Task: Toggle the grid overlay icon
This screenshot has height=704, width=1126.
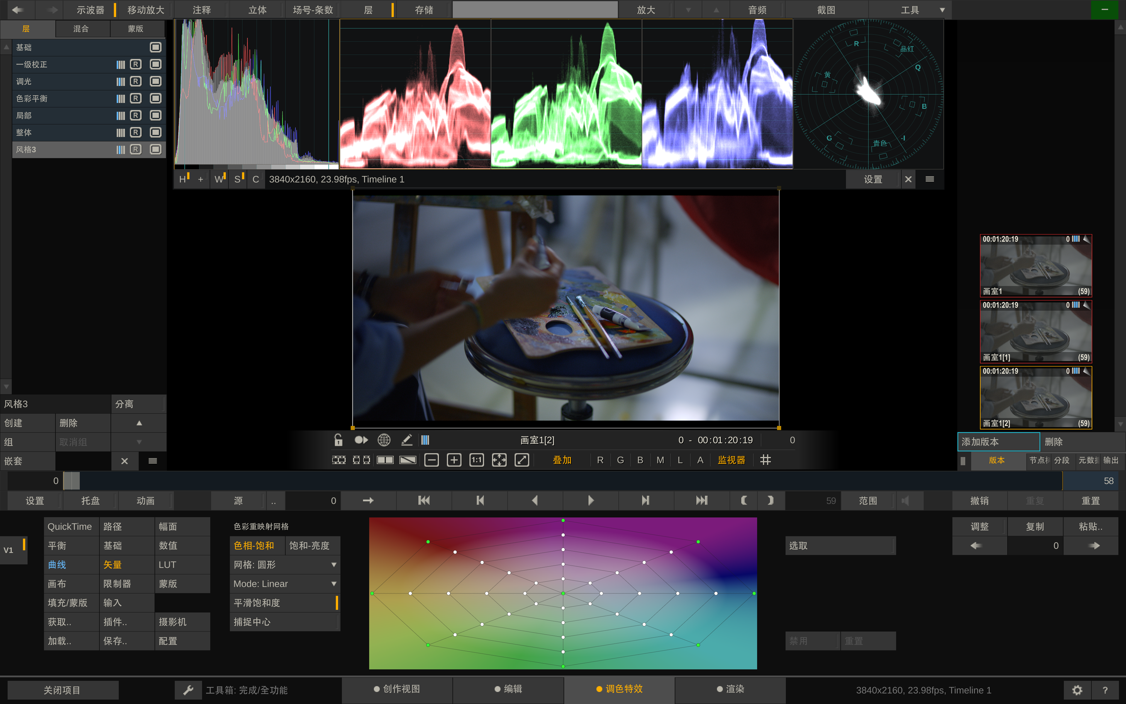Action: point(765,460)
